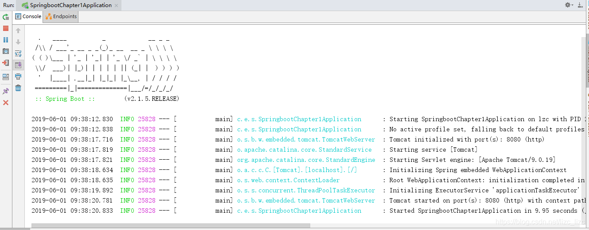Click 'Initializing Spring embedded WebApplicationContext' message
The image size is (589, 230).
point(478,170)
